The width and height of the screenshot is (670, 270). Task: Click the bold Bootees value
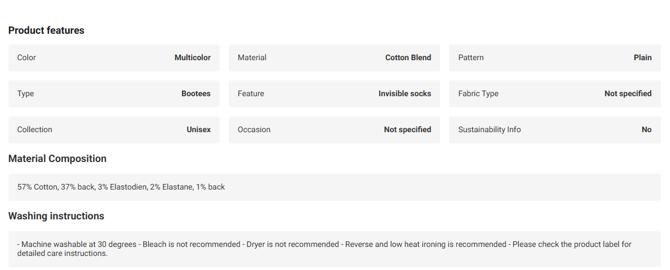tap(196, 93)
